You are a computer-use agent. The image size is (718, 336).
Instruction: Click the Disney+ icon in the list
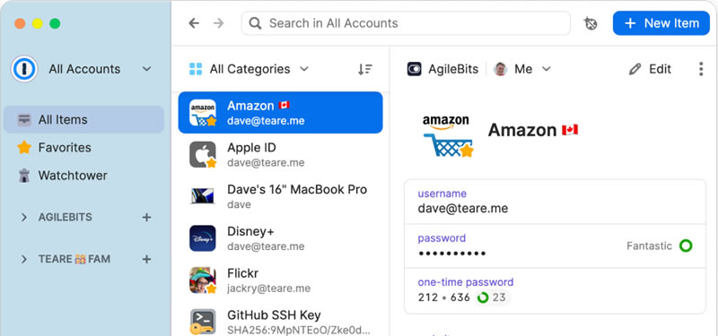(x=203, y=238)
